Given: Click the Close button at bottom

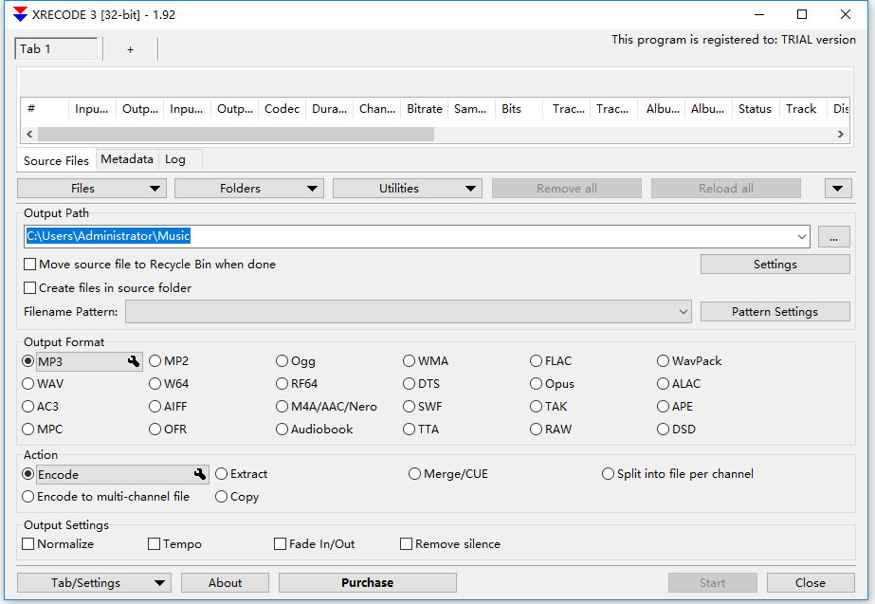Looking at the screenshot, I should click(811, 583).
